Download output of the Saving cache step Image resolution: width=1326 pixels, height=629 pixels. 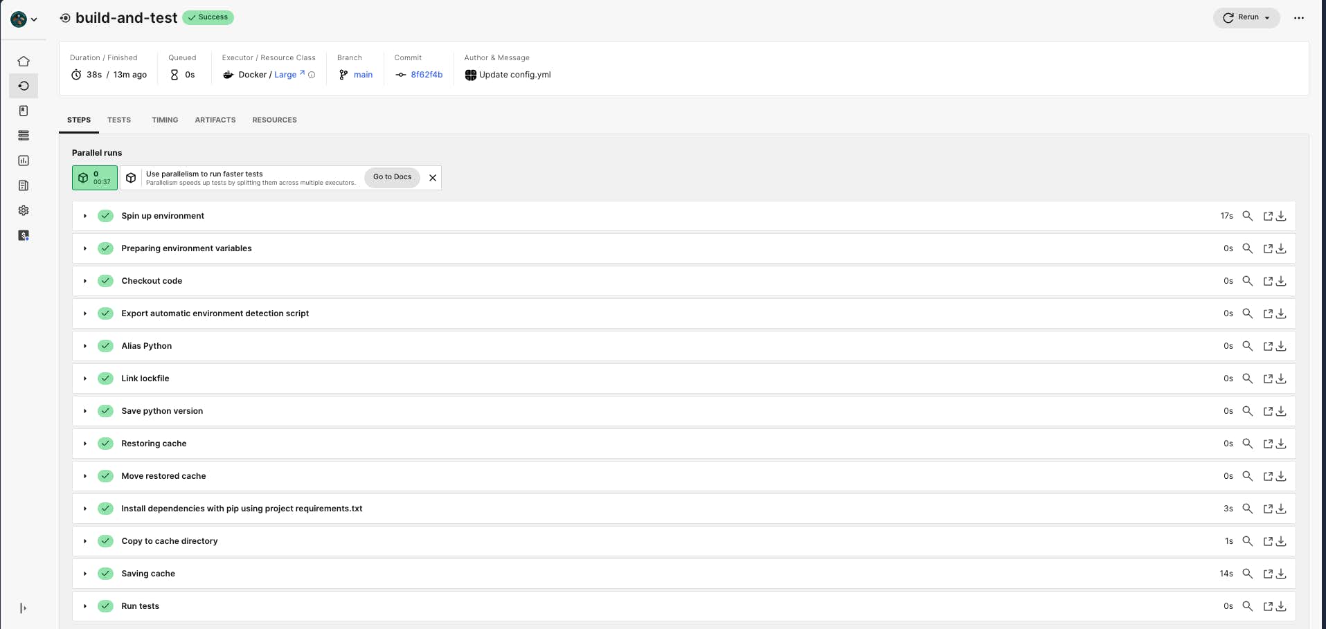[1281, 574]
